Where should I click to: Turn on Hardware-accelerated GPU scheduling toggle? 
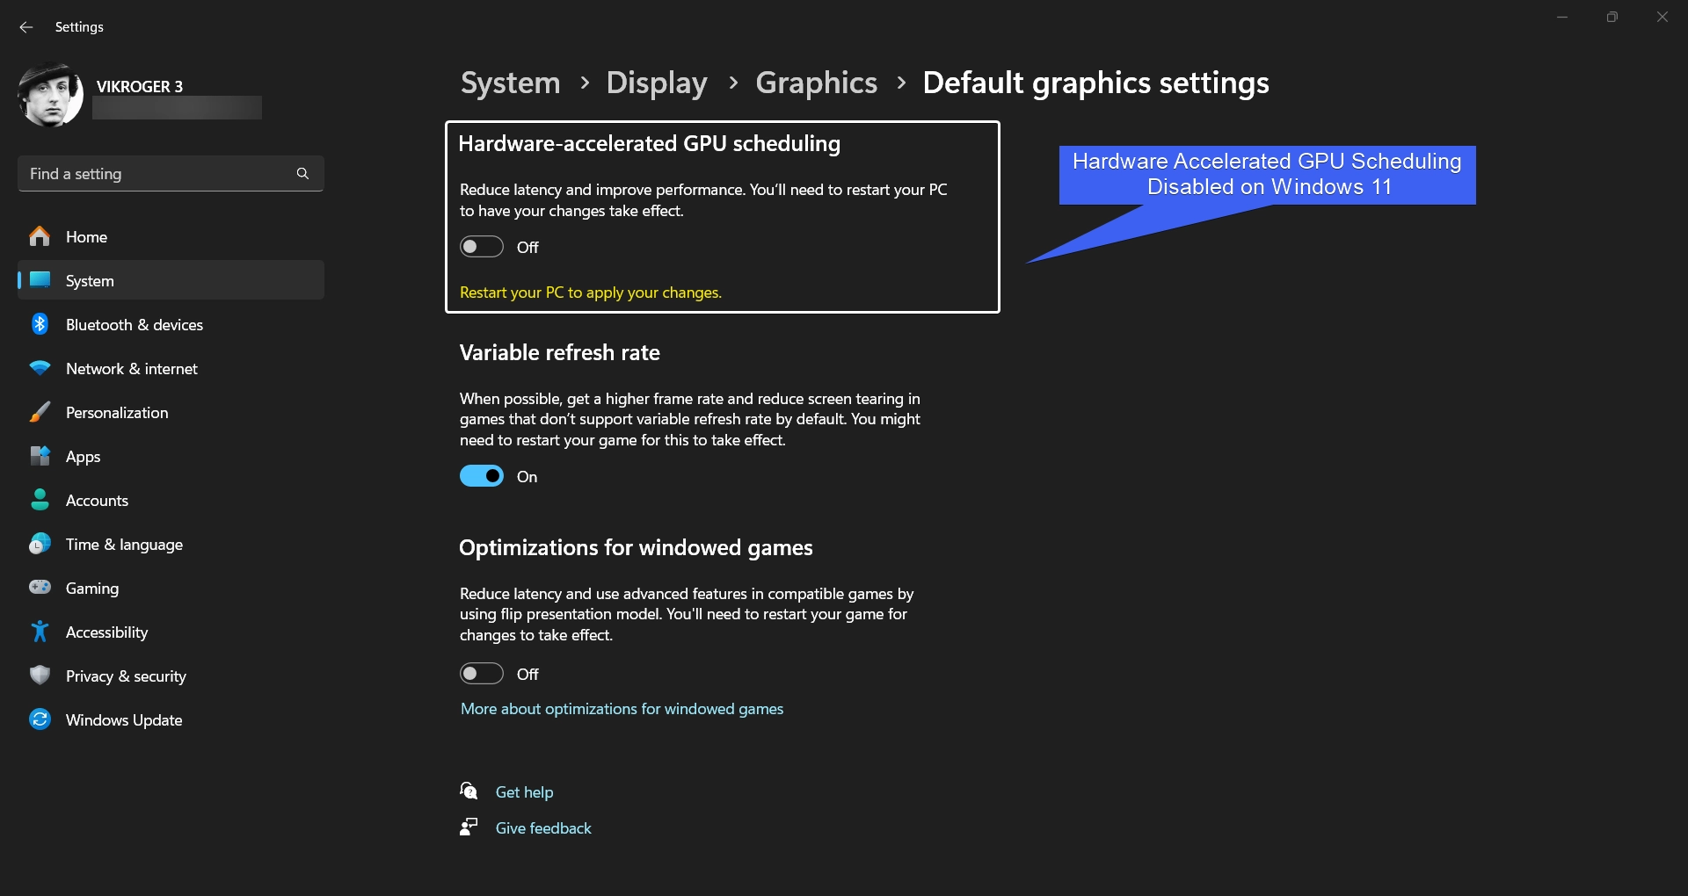pyautogui.click(x=482, y=247)
